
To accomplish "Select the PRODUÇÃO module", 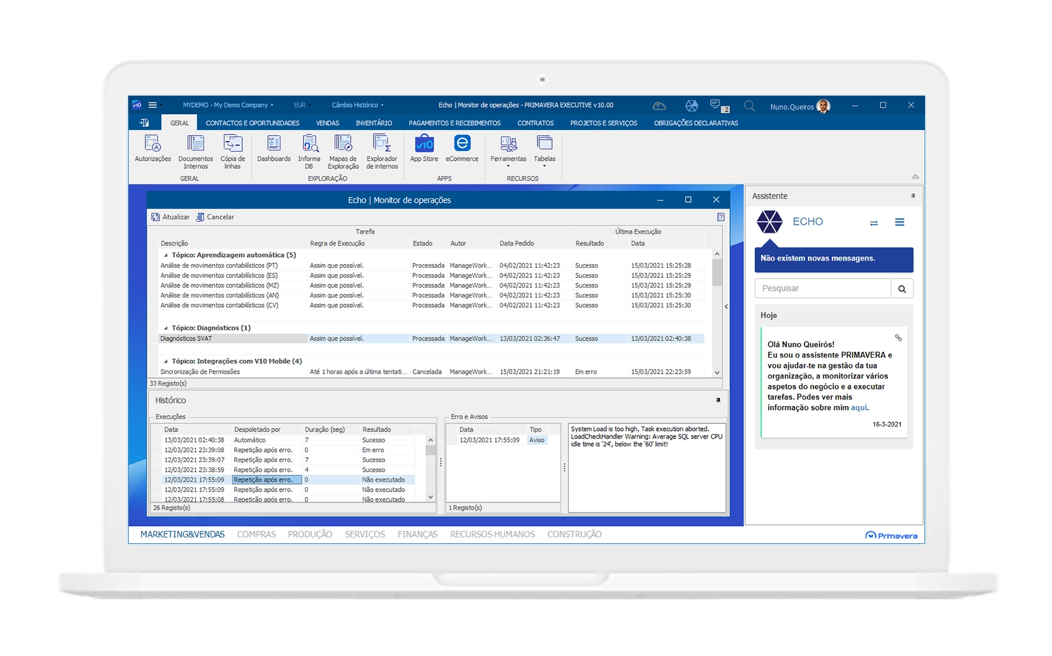I will click(310, 534).
